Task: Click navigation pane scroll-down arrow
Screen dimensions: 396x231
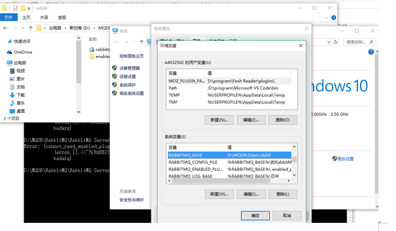Action: point(79,112)
